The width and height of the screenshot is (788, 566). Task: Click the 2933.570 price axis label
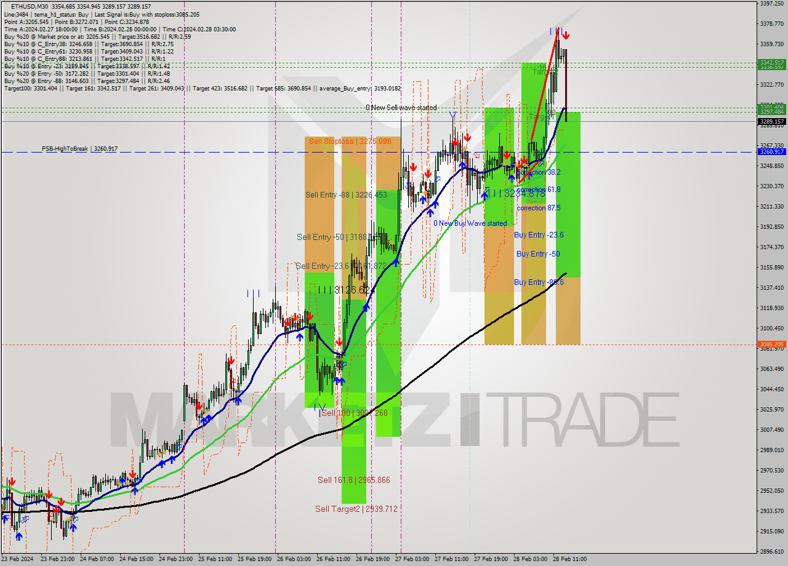pos(772,511)
